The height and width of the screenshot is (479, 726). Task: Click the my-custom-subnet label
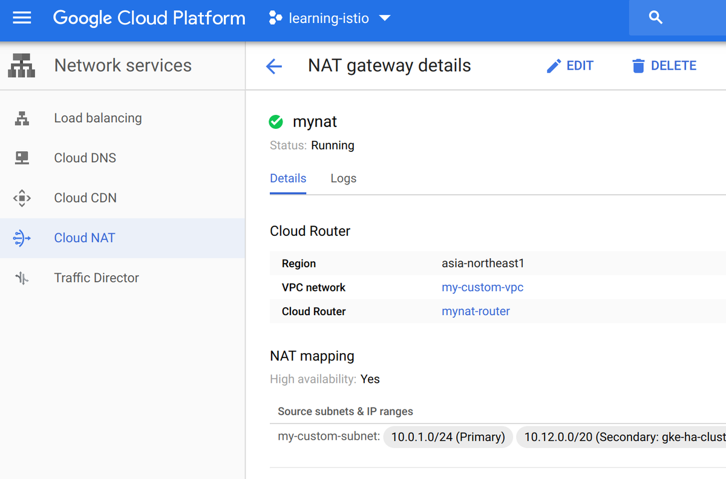pos(329,435)
